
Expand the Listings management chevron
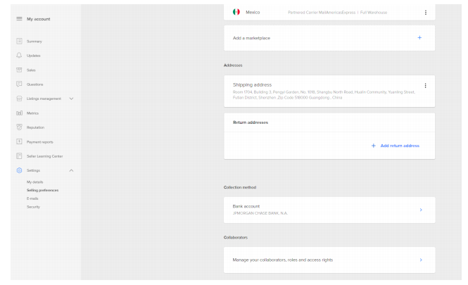(71, 99)
